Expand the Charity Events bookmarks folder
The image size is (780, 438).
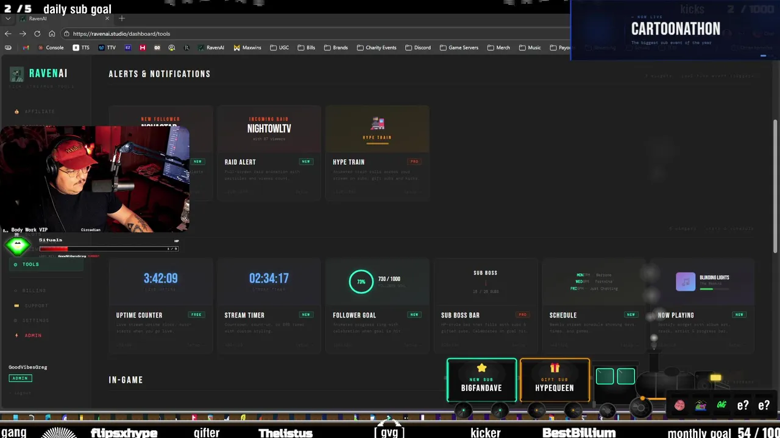click(377, 47)
